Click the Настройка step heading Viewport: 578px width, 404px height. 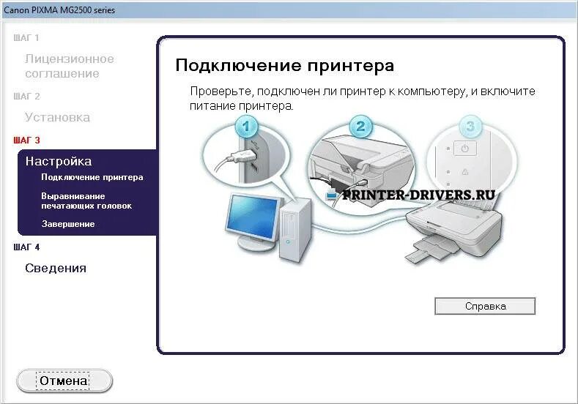59,161
